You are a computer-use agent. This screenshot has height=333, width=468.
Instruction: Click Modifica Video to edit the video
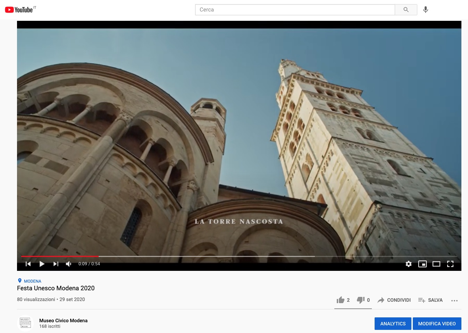tap(437, 323)
